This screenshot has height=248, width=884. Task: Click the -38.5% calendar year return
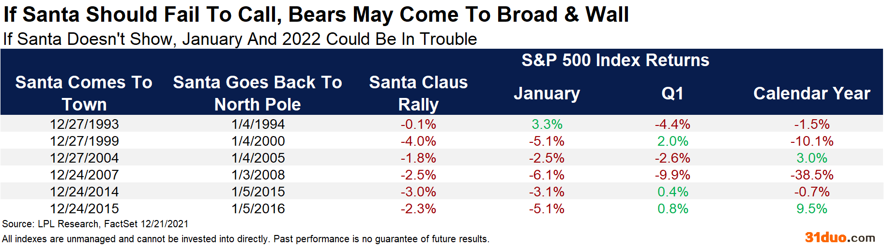[x=812, y=175]
